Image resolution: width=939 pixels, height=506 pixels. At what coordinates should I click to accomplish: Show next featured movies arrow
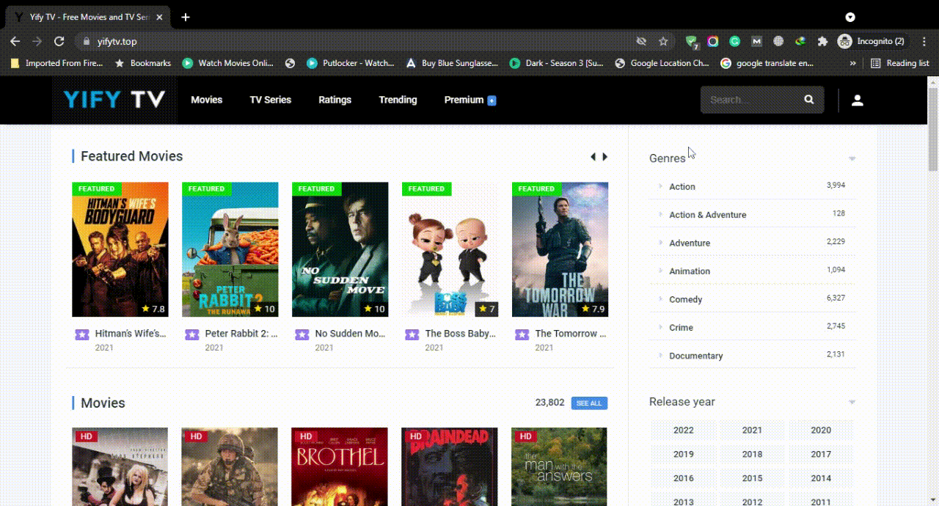click(x=605, y=156)
